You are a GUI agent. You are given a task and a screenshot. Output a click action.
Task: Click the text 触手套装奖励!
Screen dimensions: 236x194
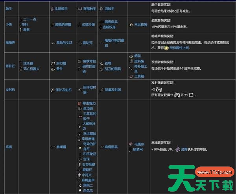pyautogui.click(x=161, y=5)
